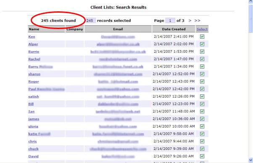Uncheck the checkbox in Bill's row
Image resolution: width=253 pixels, height=163 pixels.
(x=202, y=104)
